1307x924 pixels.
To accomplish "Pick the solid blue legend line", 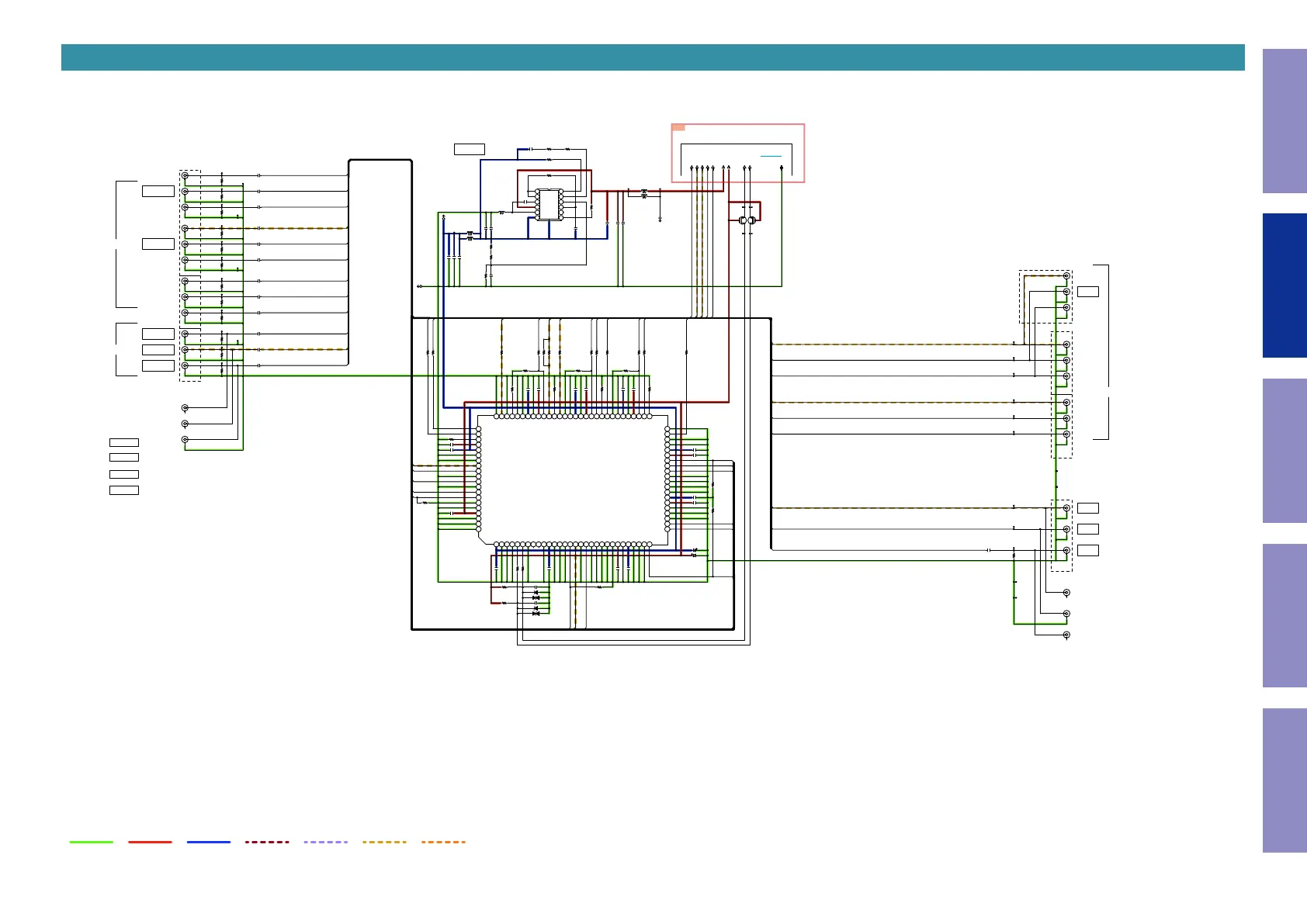I will pyautogui.click(x=209, y=842).
